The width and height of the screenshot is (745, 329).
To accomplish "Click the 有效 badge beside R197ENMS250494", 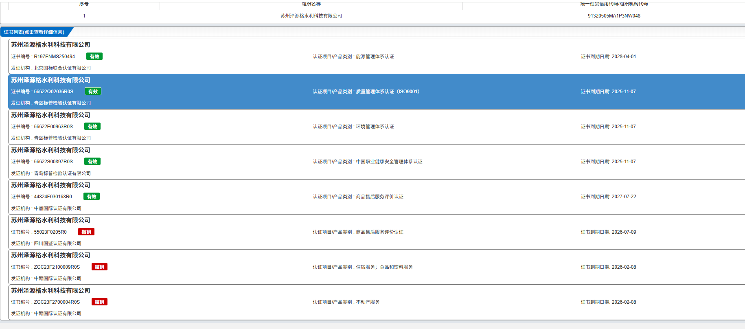I will [x=94, y=57].
